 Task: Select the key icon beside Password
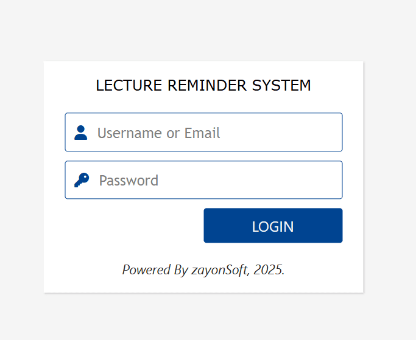click(81, 180)
